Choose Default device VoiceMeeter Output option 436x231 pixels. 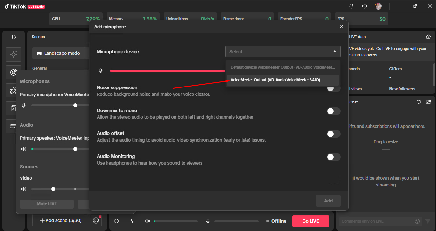(283, 67)
